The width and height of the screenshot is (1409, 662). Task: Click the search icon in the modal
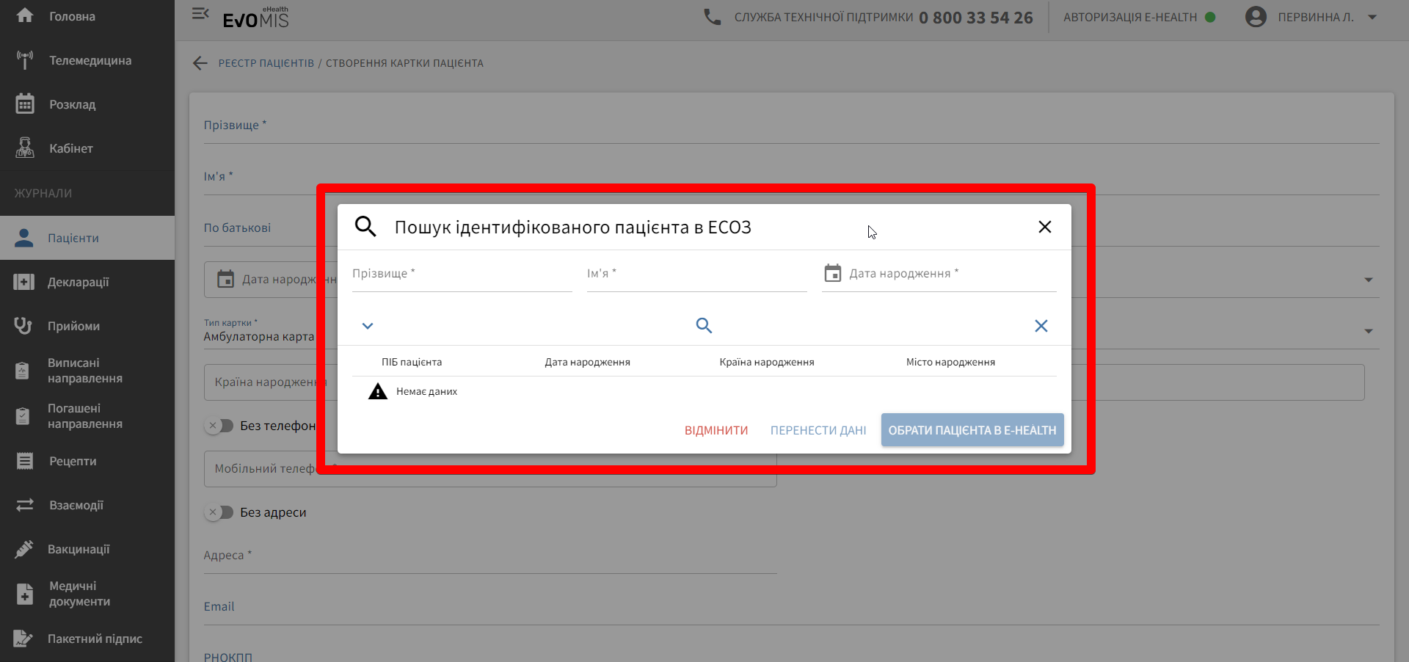[704, 325]
